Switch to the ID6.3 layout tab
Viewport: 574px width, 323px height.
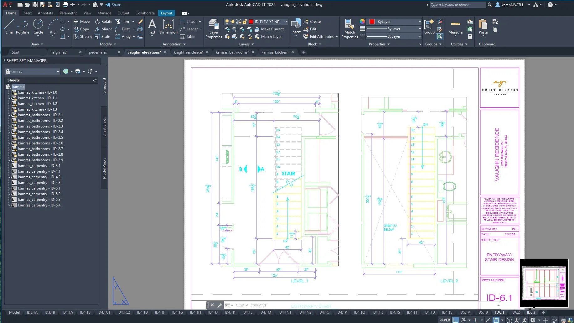530,312
